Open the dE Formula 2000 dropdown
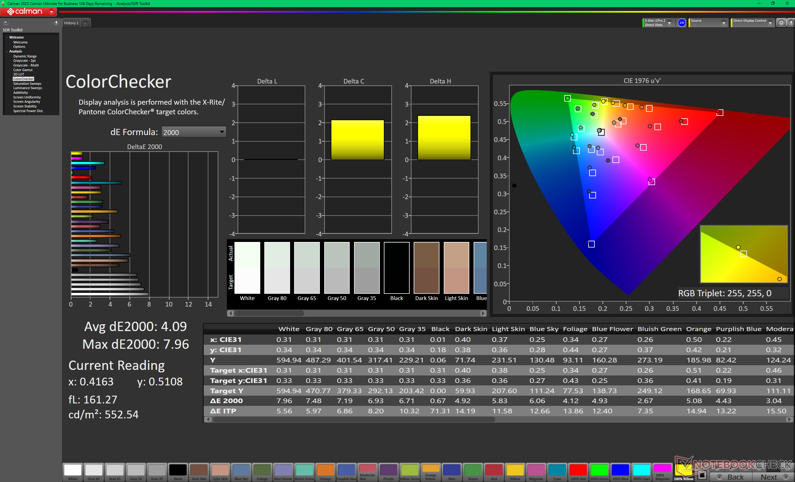The width and height of the screenshot is (795, 482). [x=193, y=132]
